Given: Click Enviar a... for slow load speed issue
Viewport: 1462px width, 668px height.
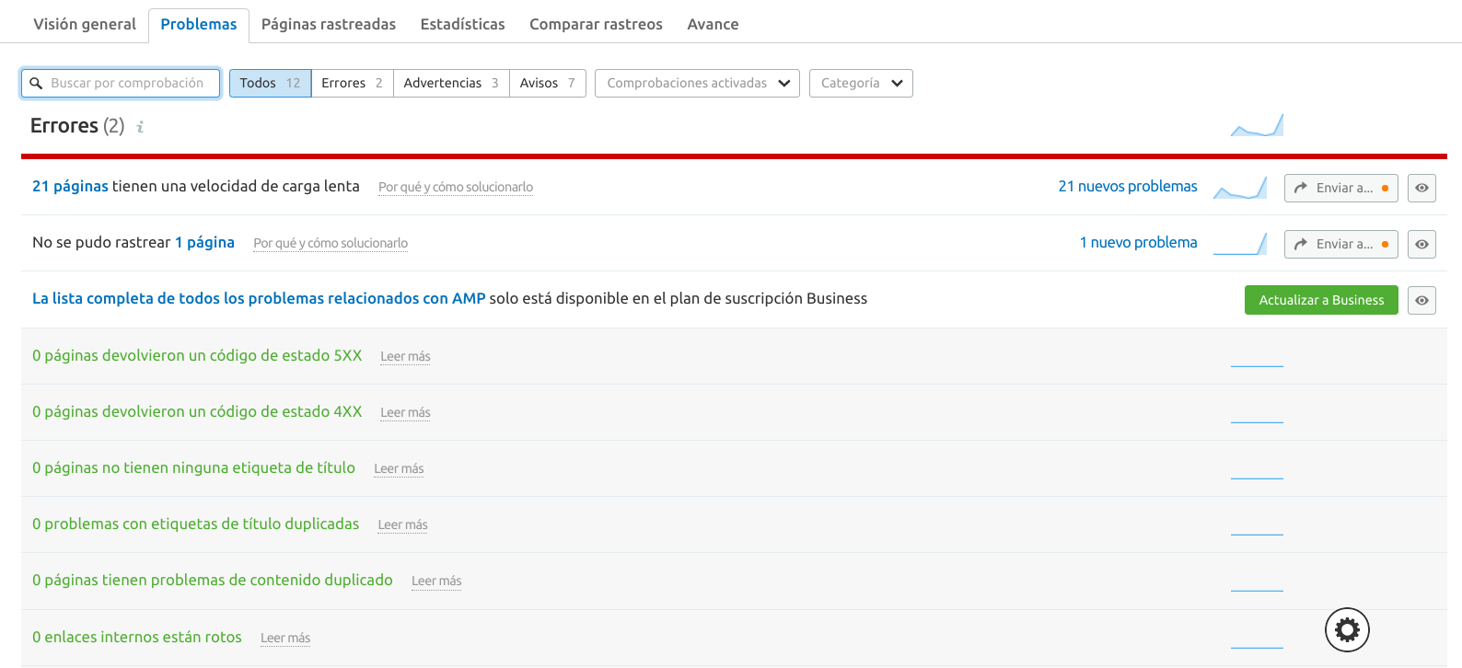Looking at the screenshot, I should pyautogui.click(x=1341, y=188).
